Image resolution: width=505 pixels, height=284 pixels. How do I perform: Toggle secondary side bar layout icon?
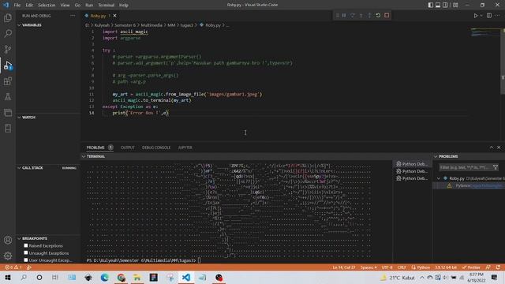point(445,5)
